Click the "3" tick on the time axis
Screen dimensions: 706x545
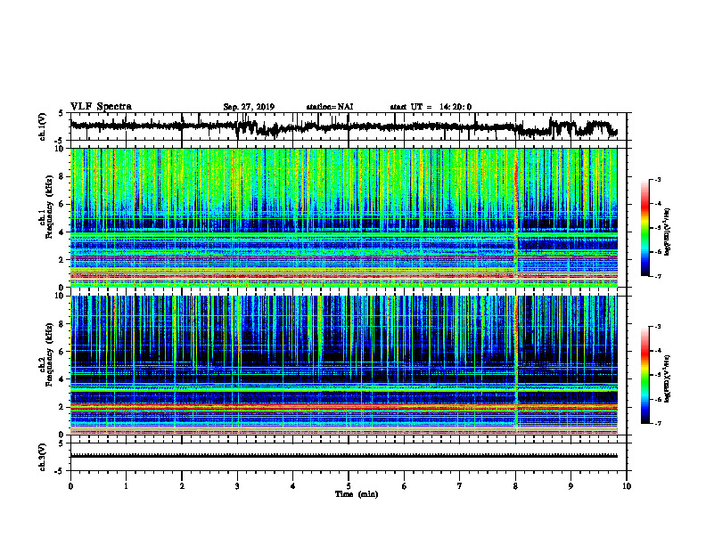237,486
